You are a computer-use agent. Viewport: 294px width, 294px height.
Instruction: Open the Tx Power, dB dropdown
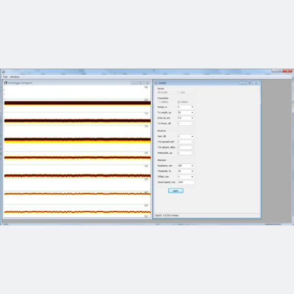point(192,123)
